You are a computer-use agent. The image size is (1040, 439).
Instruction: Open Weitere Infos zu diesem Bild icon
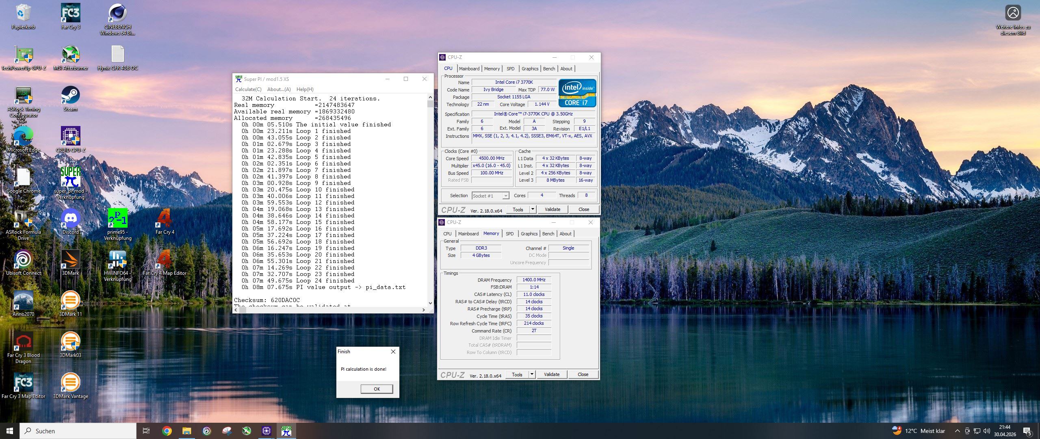pyautogui.click(x=1013, y=20)
